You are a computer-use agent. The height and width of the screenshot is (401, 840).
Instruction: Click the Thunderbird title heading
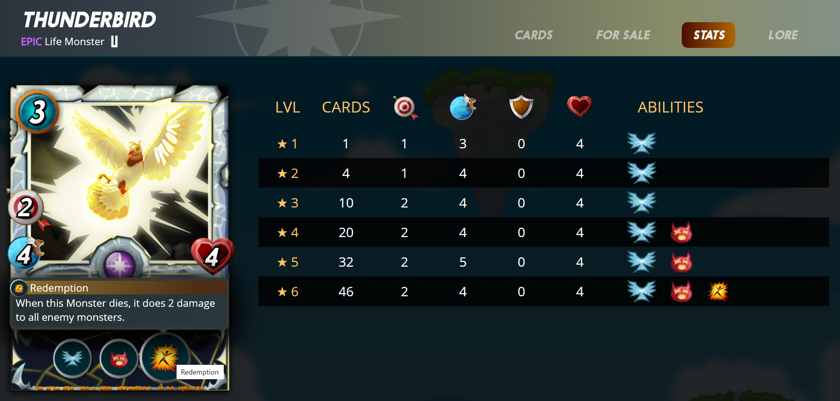point(90,20)
